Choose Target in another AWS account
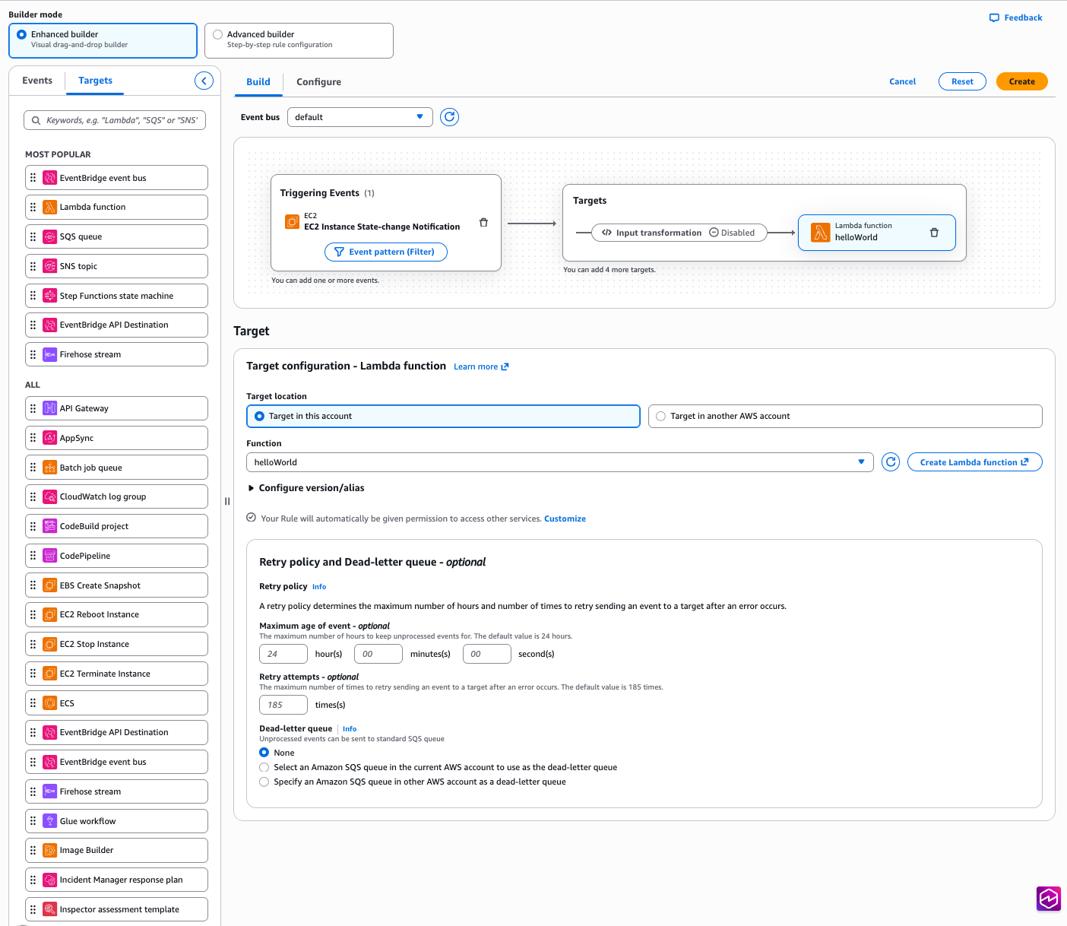Viewport: 1067px width, 926px height. pyautogui.click(x=845, y=416)
